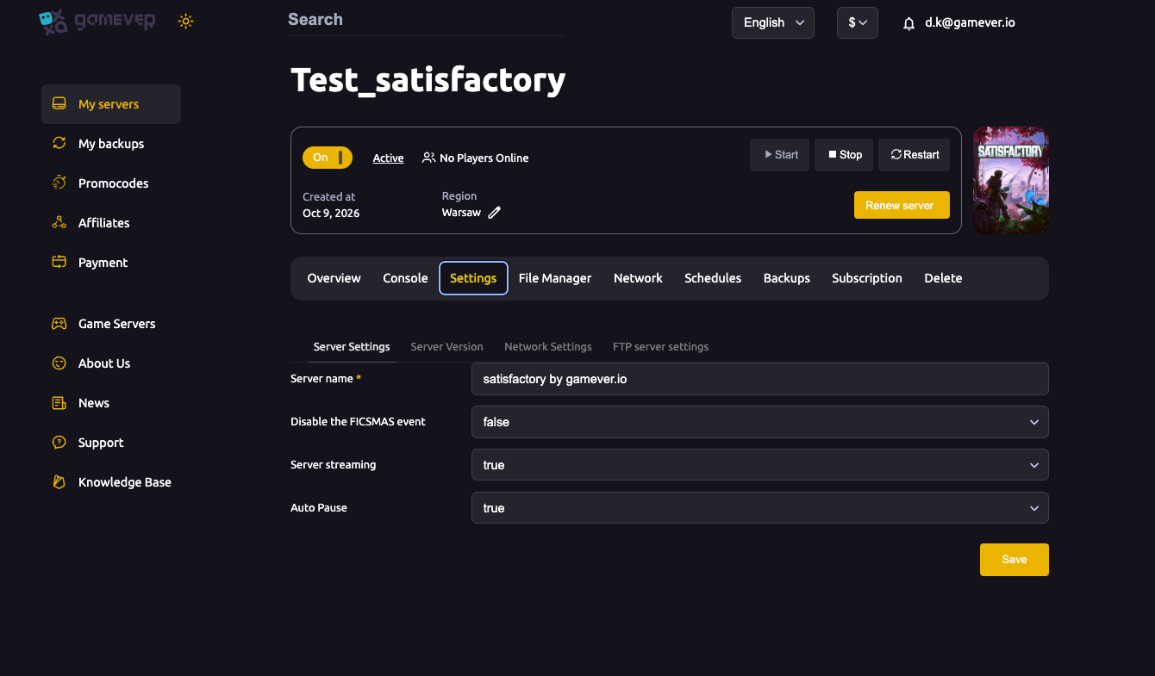Image resolution: width=1155 pixels, height=676 pixels.
Task: Open the File Manager tab
Action: [555, 278]
